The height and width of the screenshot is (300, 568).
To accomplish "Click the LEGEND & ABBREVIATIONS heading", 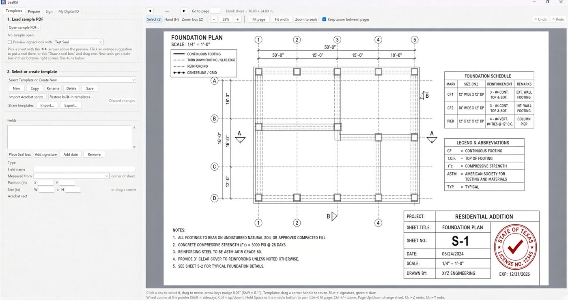I will (482, 143).
